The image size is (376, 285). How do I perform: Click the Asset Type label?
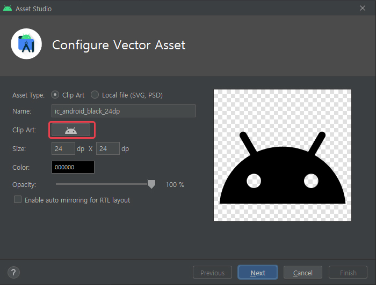[x=28, y=95]
